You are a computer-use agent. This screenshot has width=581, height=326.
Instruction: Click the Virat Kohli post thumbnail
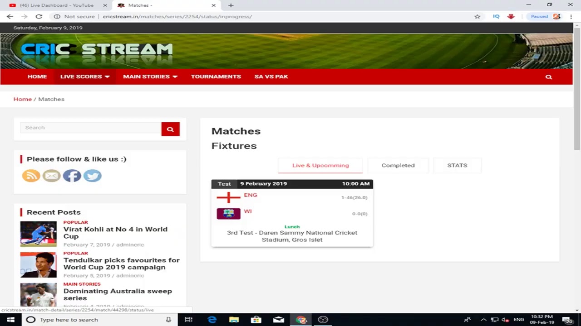(x=39, y=234)
